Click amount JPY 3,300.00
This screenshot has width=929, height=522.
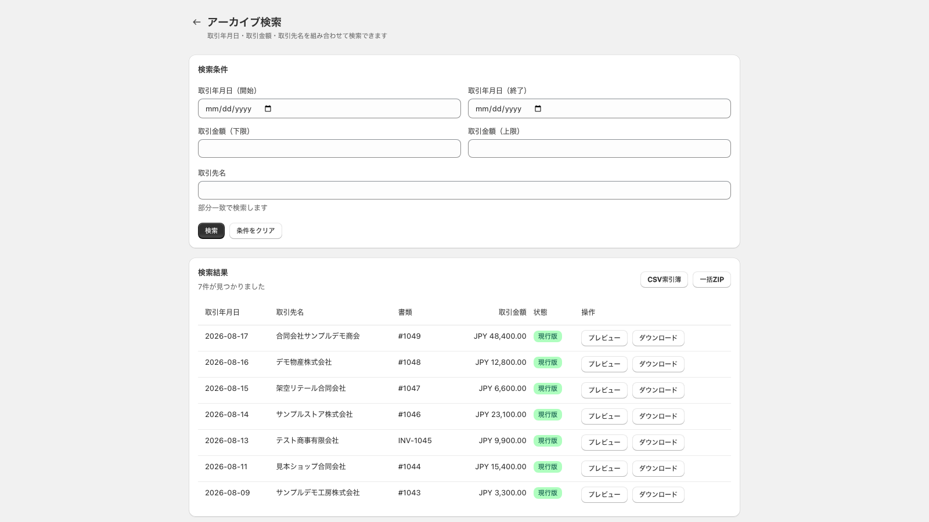tap(503, 492)
